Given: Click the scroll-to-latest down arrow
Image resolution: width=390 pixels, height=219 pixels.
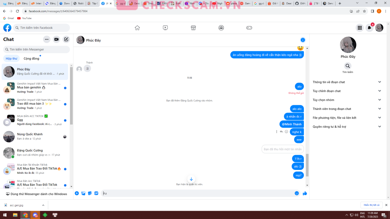Looking at the screenshot, I should [x=191, y=179].
